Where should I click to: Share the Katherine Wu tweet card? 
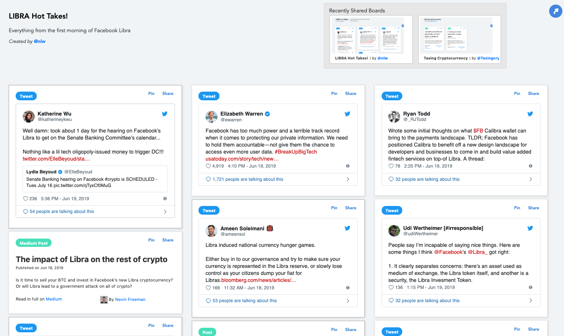tap(168, 94)
